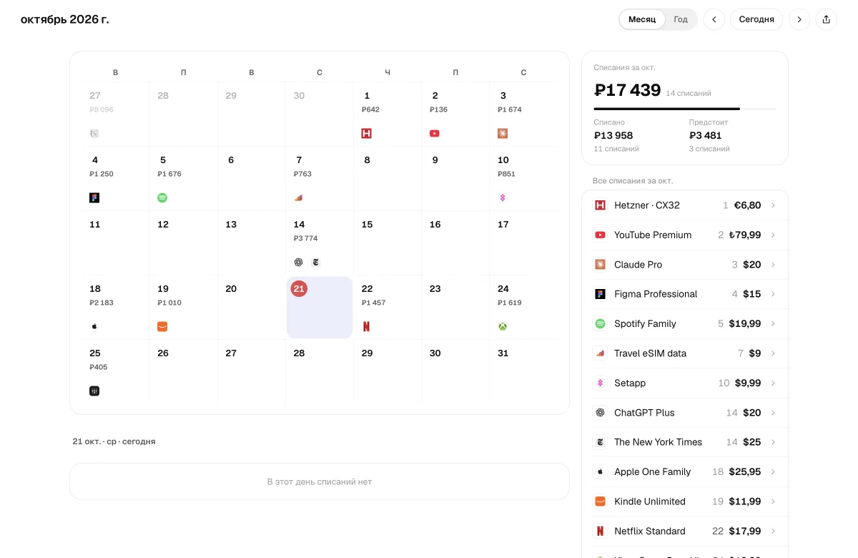Open the "Apple One Family" list entry
858x558 pixels.
pos(685,472)
